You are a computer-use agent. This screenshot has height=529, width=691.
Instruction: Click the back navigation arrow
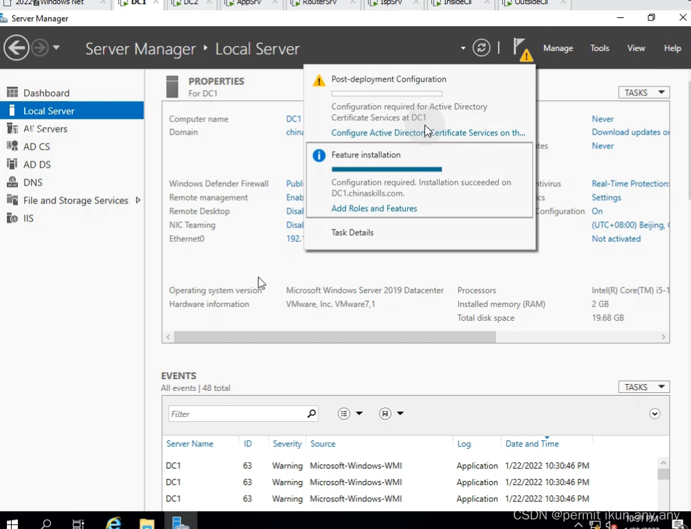[x=16, y=47]
